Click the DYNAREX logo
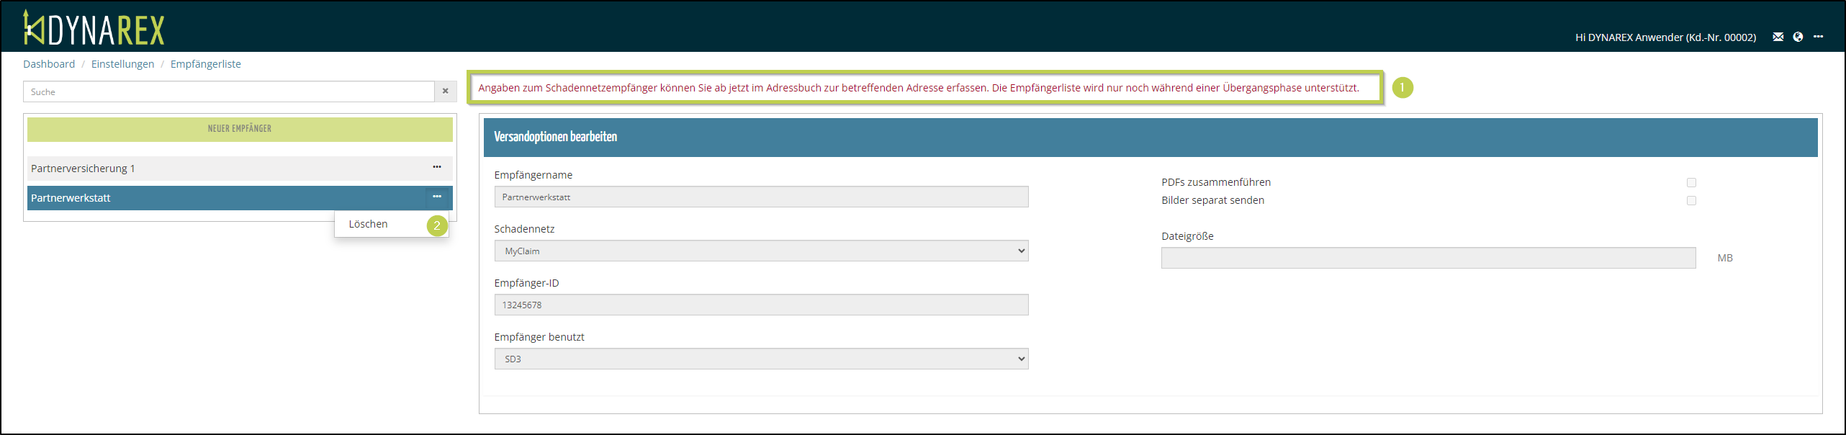Screen dimensions: 1846x435 pyautogui.click(x=94, y=29)
